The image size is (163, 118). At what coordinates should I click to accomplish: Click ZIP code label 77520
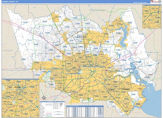pos(147,77)
